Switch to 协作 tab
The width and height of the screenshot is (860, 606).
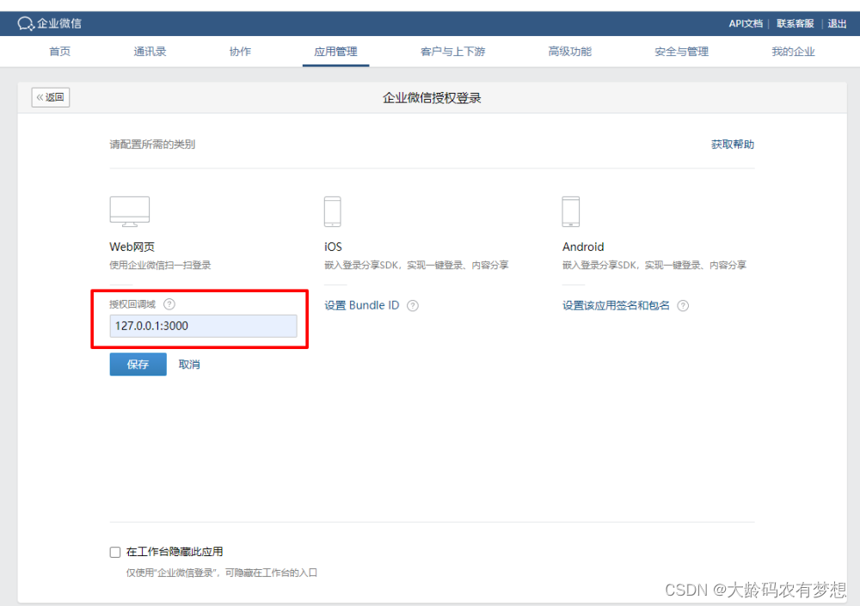(240, 52)
